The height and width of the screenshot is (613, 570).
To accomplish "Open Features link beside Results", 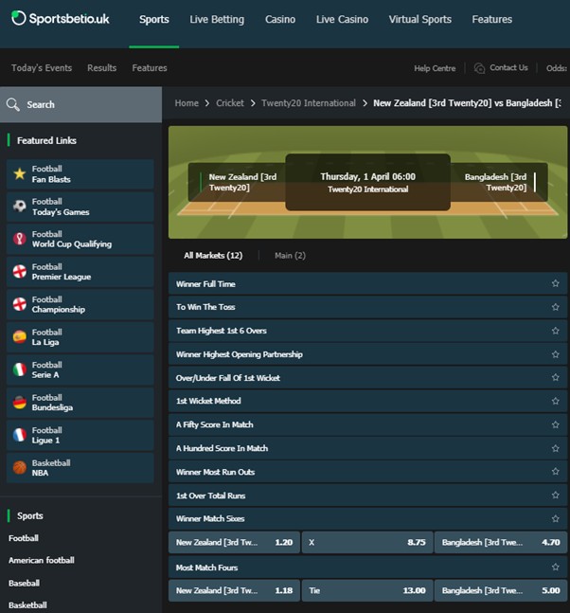I will 150,68.
